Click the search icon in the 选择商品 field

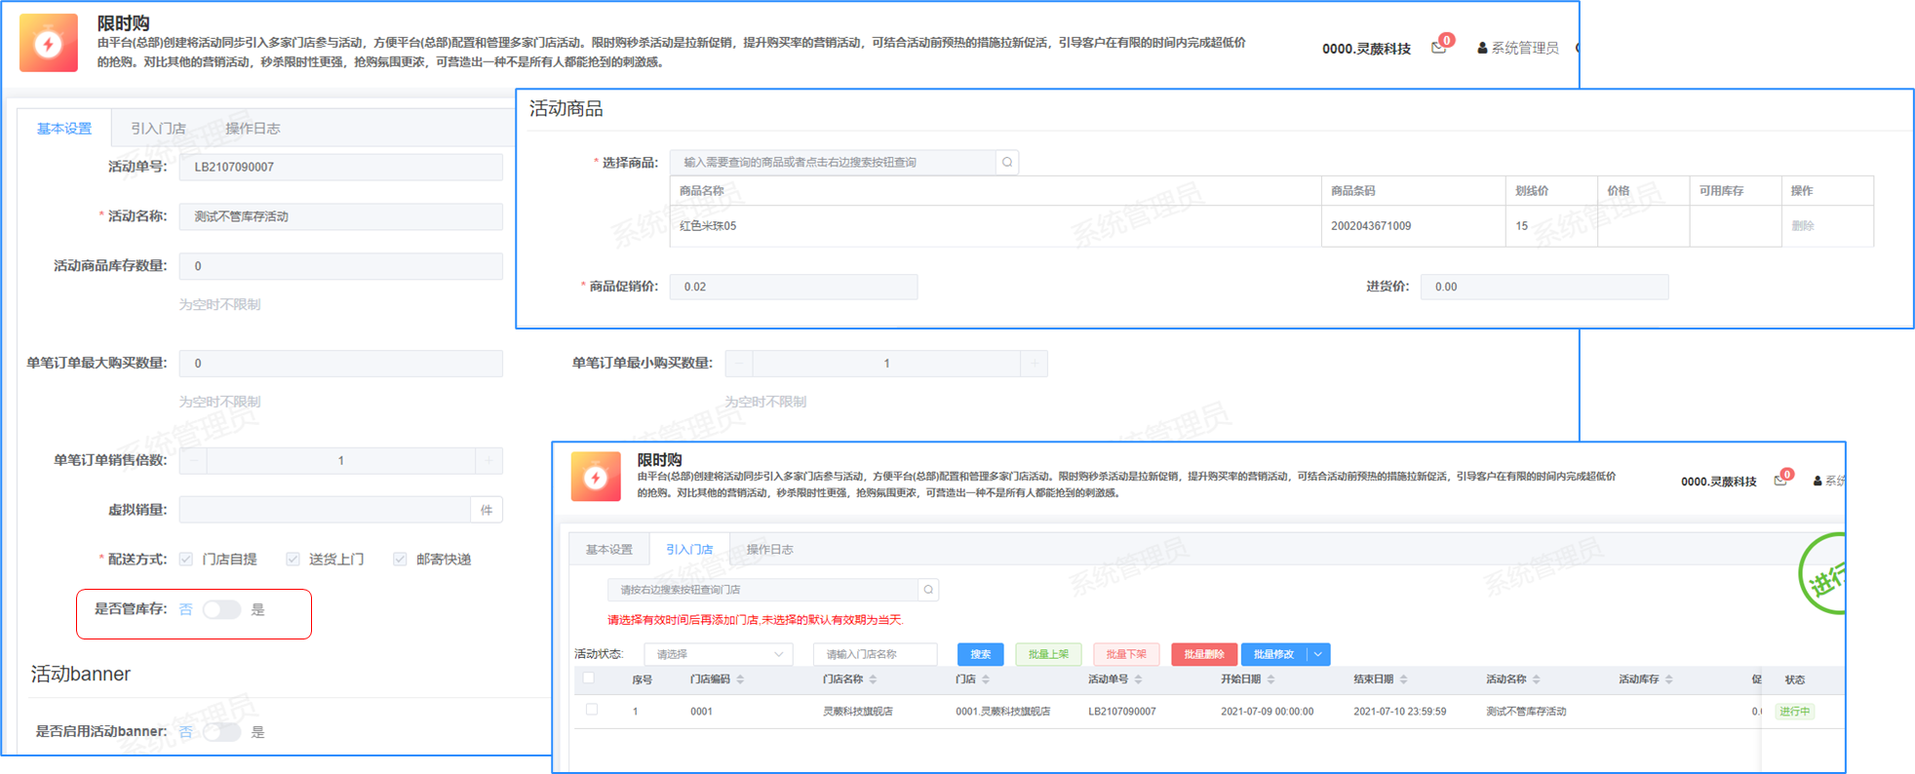click(1007, 162)
